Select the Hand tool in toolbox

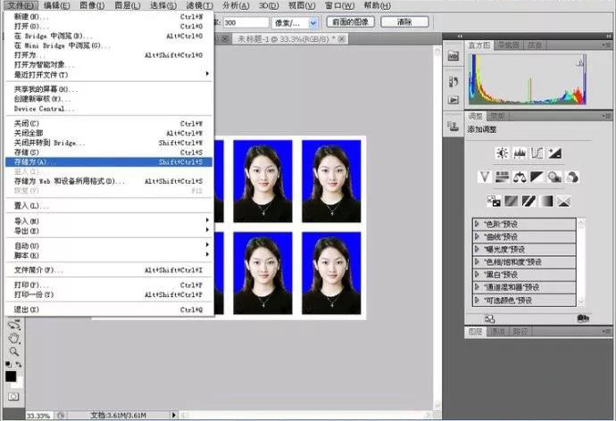(x=13, y=339)
